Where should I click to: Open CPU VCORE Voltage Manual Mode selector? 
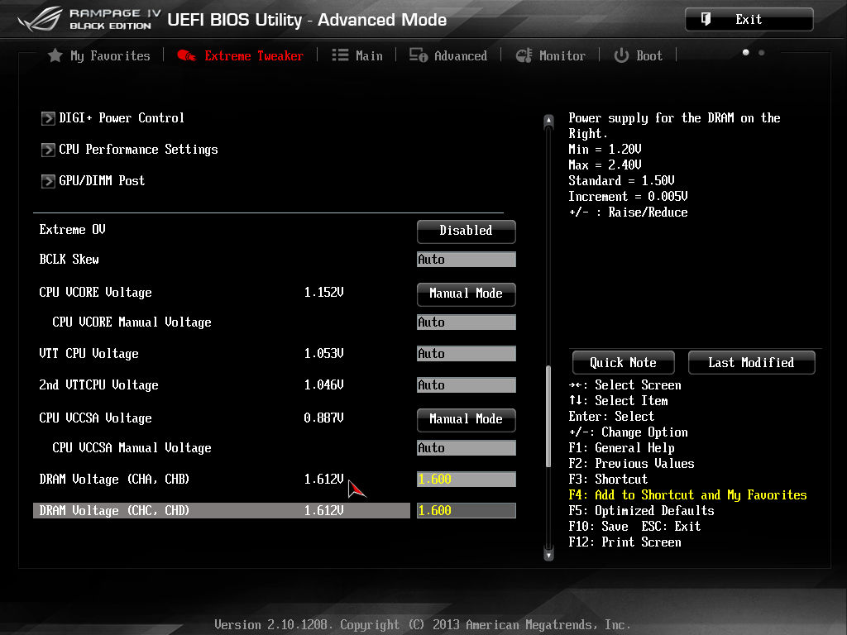tap(467, 294)
